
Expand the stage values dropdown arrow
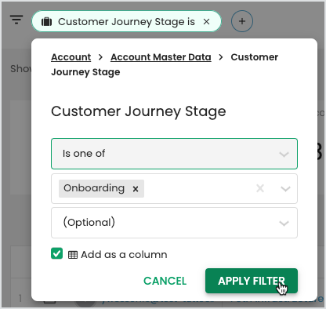click(x=285, y=188)
